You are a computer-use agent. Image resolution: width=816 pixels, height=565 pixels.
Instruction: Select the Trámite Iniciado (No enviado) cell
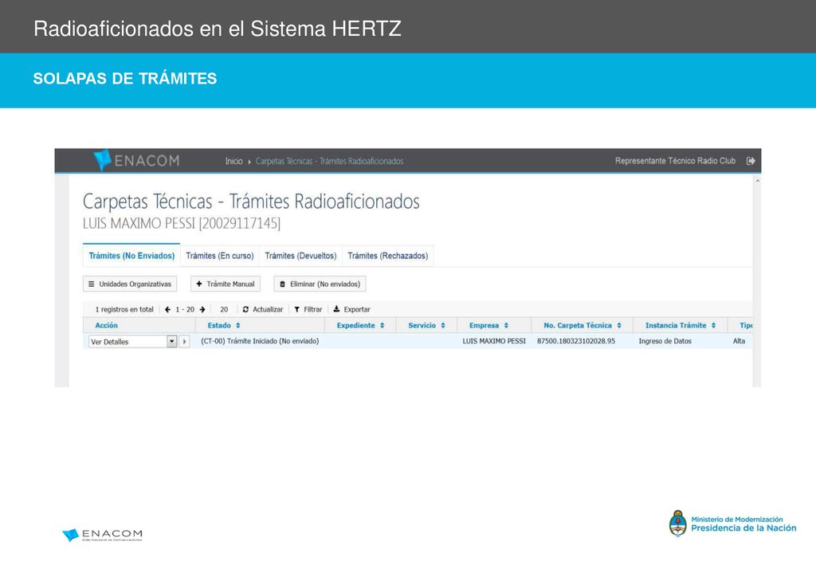(x=260, y=341)
